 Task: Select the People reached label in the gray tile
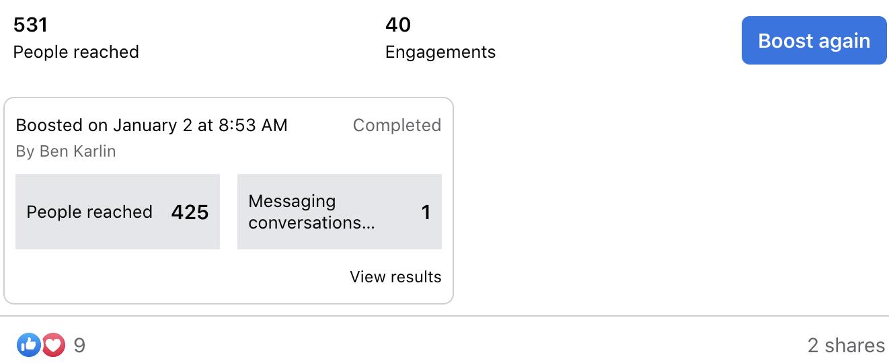point(89,212)
